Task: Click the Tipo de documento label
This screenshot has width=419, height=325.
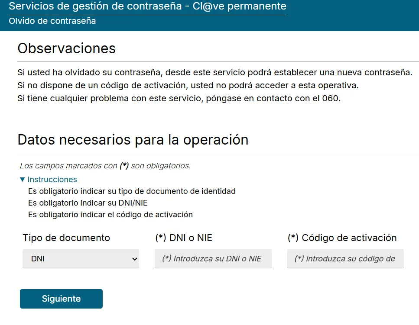Action: click(66, 238)
